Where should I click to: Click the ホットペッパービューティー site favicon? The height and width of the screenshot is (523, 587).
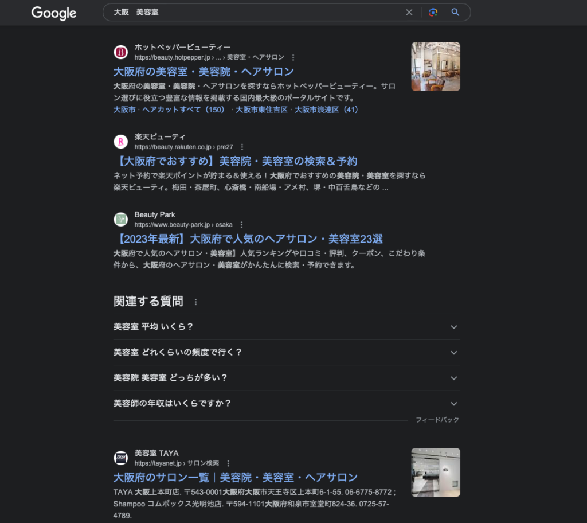[x=120, y=52]
